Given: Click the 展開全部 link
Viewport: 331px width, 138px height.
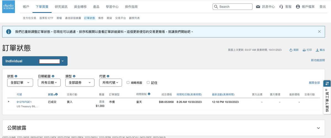Looking at the screenshot, I should coord(314,83).
